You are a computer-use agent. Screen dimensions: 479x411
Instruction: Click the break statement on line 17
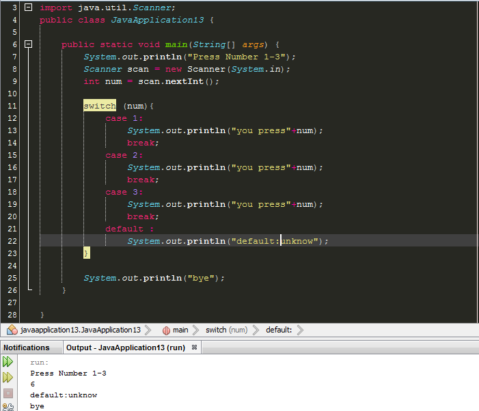(143, 180)
